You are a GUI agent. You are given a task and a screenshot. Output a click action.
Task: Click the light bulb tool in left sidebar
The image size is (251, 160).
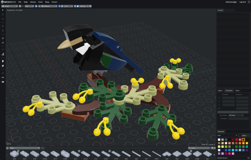[3, 61]
